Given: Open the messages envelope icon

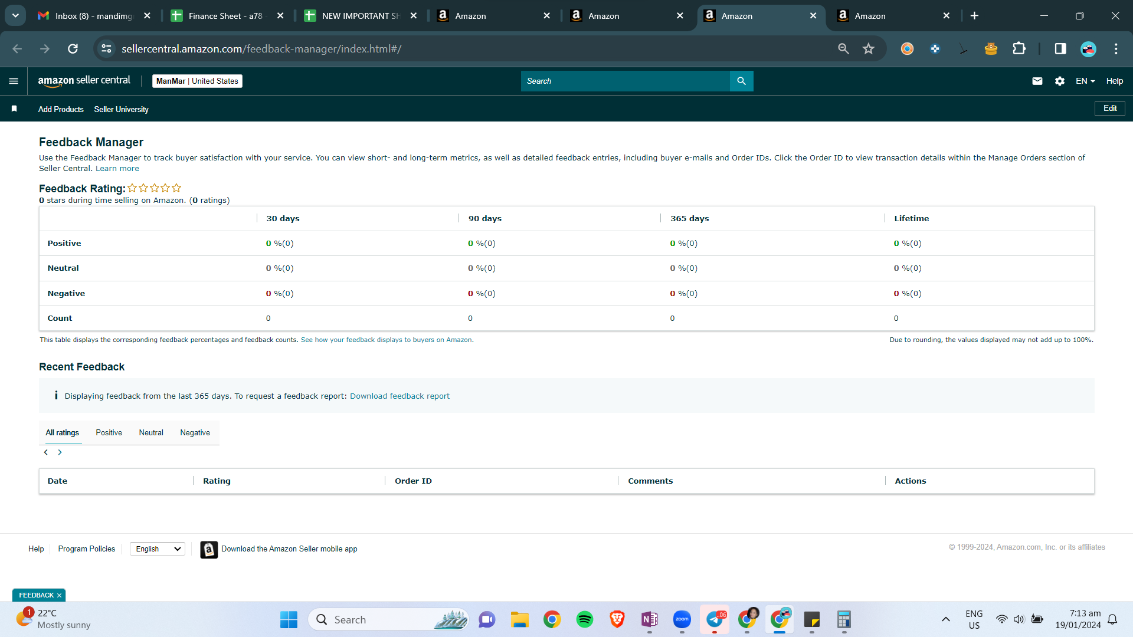Looking at the screenshot, I should click(1037, 81).
